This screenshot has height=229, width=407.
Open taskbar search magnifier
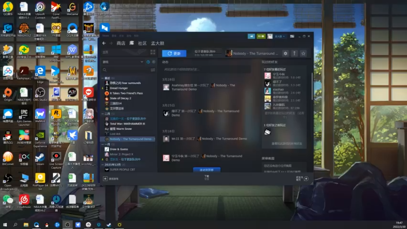coord(15,224)
